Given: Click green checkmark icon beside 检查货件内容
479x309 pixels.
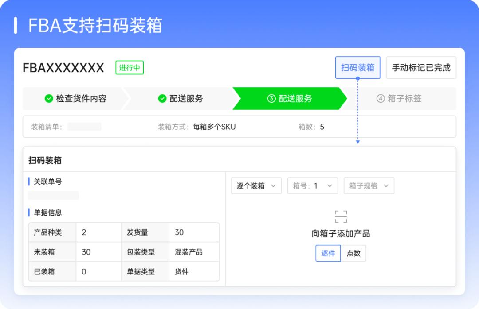Looking at the screenshot, I should pos(49,99).
